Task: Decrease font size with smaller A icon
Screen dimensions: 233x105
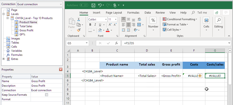Action: (115, 25)
